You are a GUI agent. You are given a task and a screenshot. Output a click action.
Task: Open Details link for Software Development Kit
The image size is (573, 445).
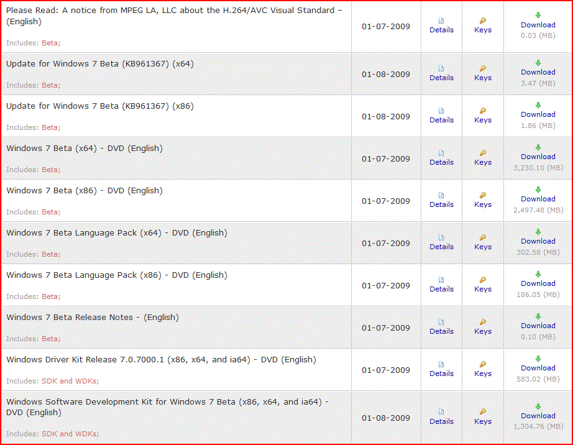click(441, 421)
